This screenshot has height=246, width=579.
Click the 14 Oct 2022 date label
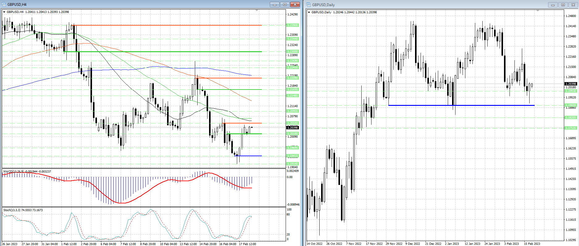point(315,244)
